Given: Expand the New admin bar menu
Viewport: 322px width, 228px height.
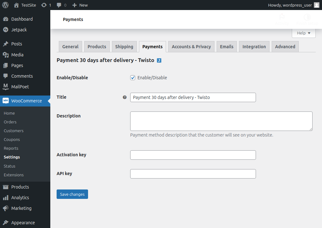Looking at the screenshot, I should pos(80,5).
